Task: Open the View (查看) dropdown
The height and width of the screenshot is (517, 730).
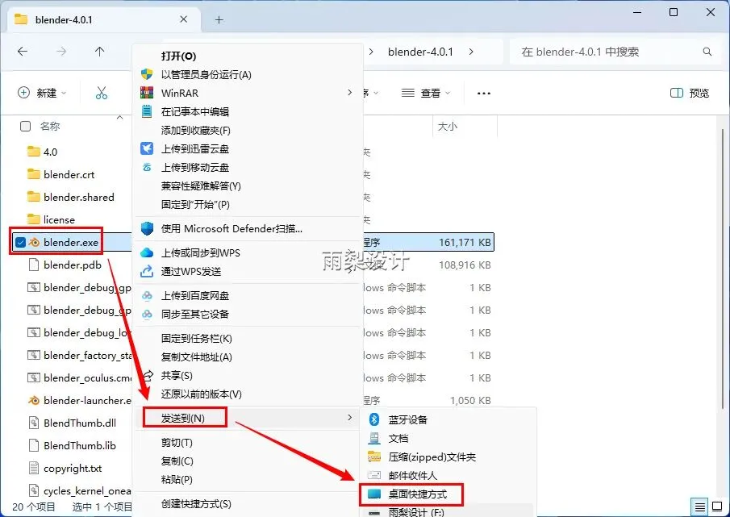Action: 426,93
